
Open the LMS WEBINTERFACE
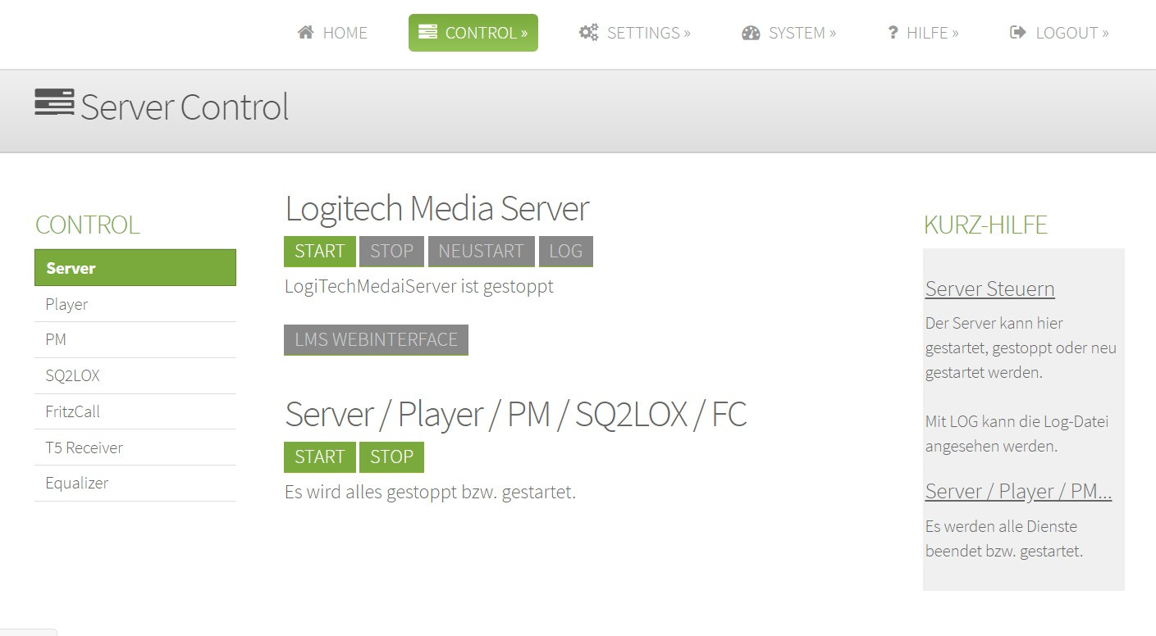click(x=376, y=340)
